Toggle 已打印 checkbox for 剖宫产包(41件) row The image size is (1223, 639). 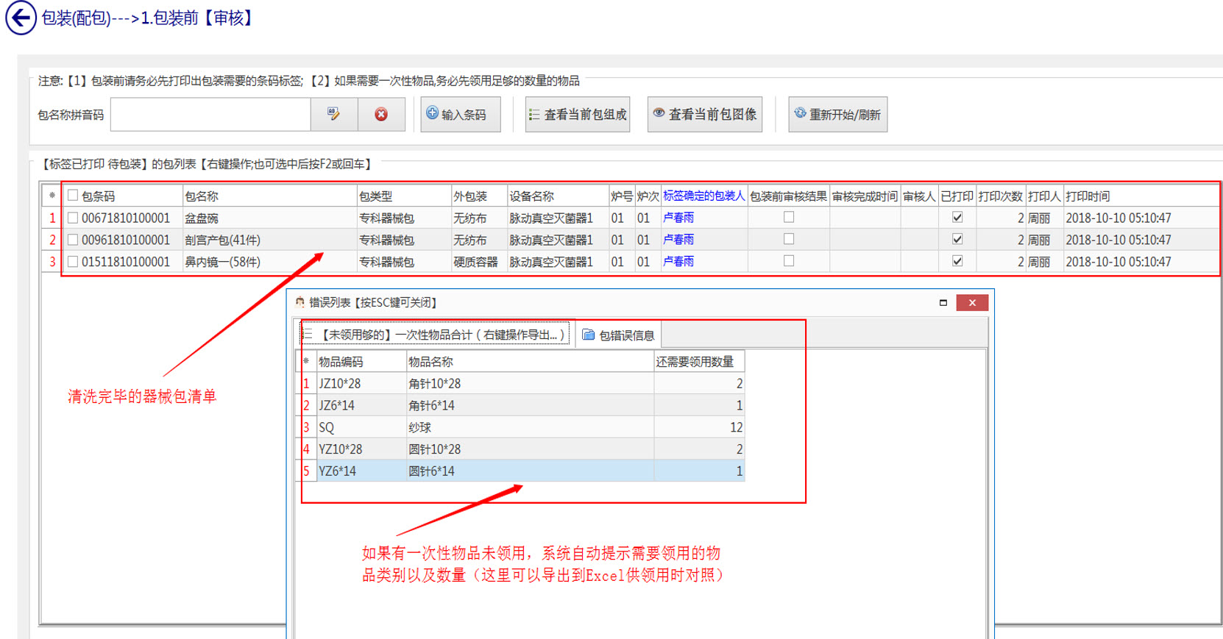[x=957, y=239]
